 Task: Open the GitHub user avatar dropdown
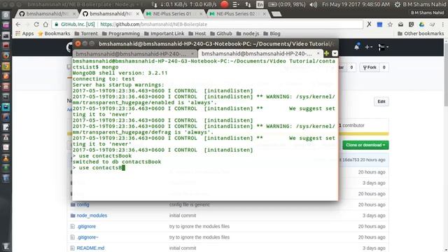383,47
